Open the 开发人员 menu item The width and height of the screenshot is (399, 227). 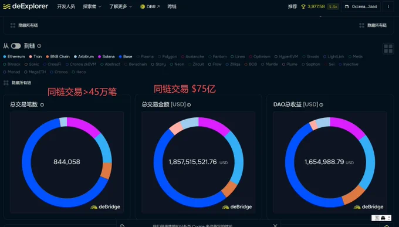coord(66,6)
